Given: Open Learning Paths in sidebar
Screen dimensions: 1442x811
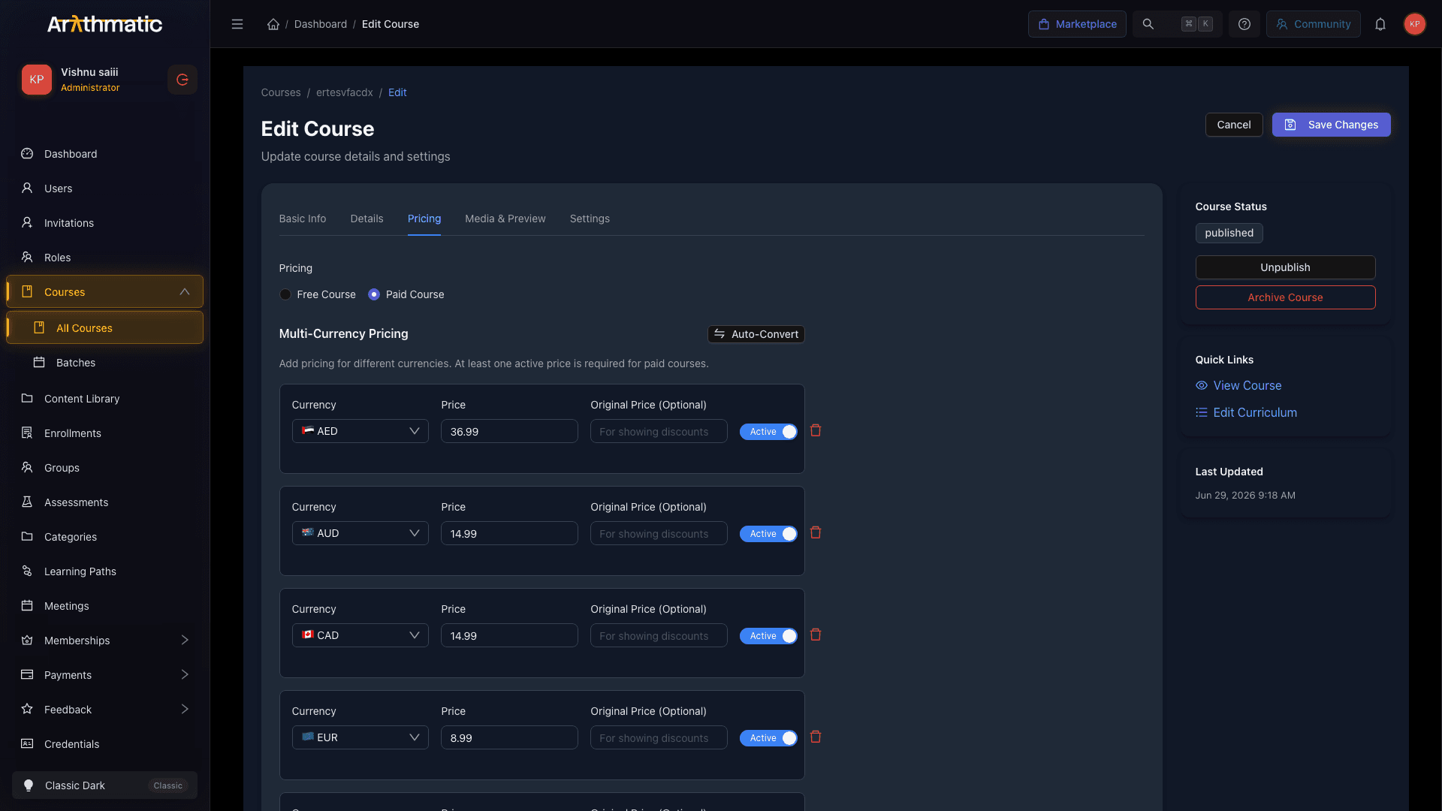Looking at the screenshot, I should click(x=104, y=571).
